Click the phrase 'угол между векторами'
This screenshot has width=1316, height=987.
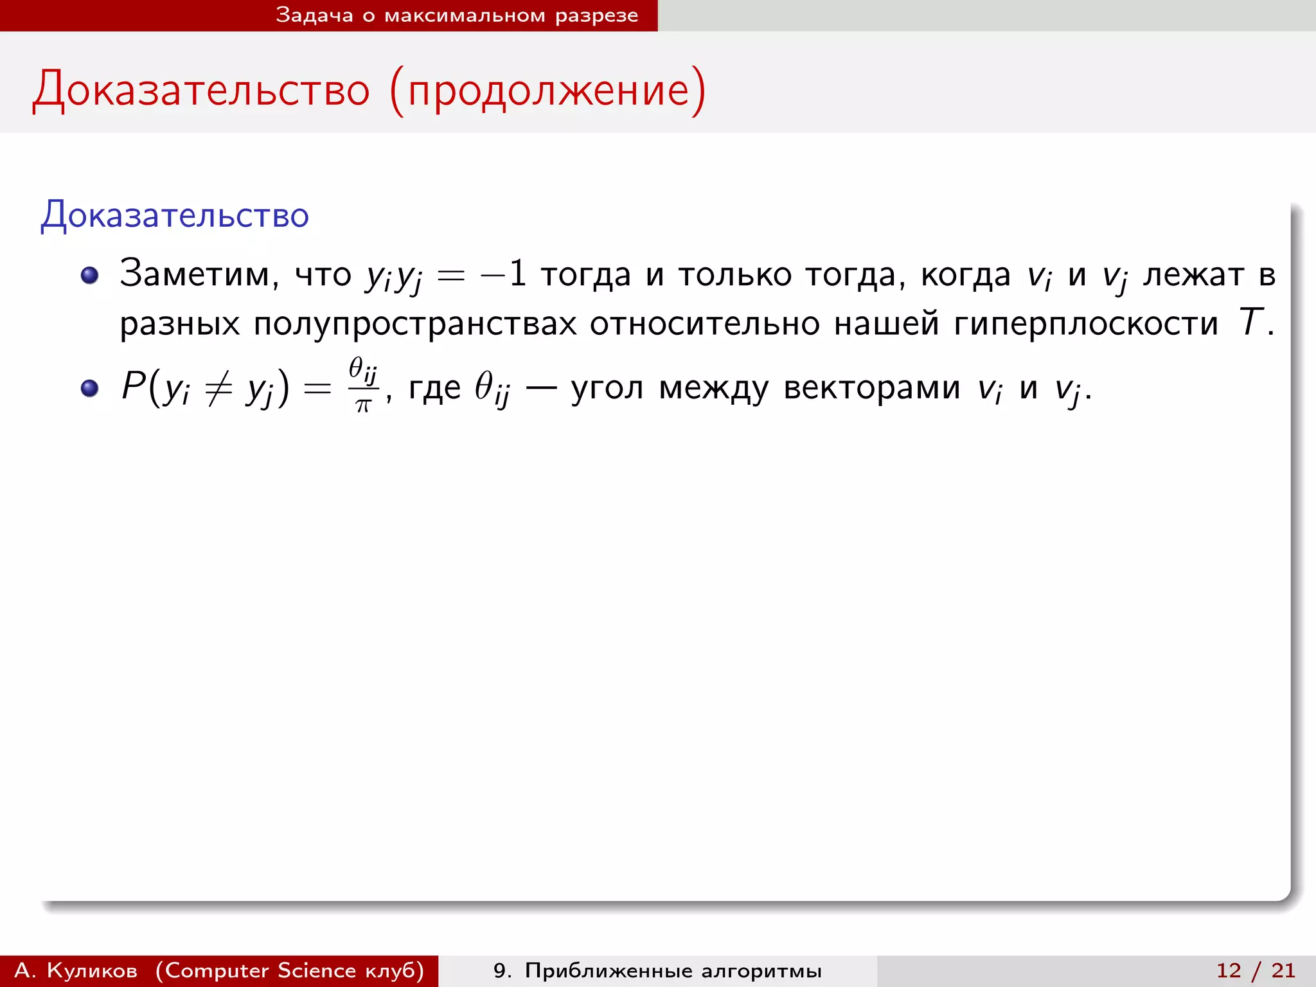(765, 388)
